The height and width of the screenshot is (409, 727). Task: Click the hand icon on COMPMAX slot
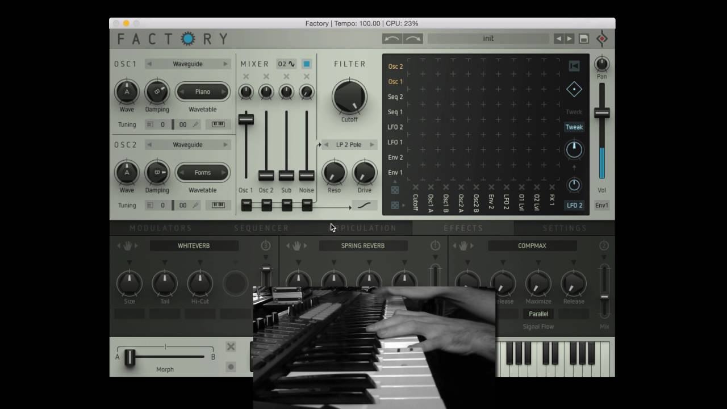463,245
